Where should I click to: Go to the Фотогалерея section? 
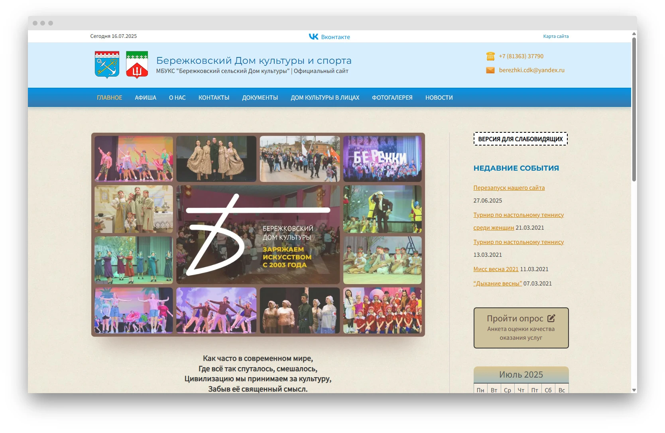pyautogui.click(x=392, y=98)
